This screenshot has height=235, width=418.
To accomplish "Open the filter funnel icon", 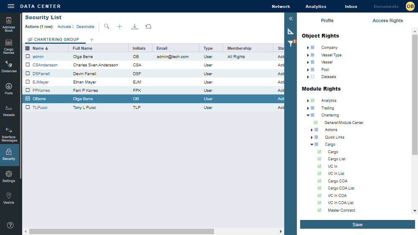I will tap(291, 43).
